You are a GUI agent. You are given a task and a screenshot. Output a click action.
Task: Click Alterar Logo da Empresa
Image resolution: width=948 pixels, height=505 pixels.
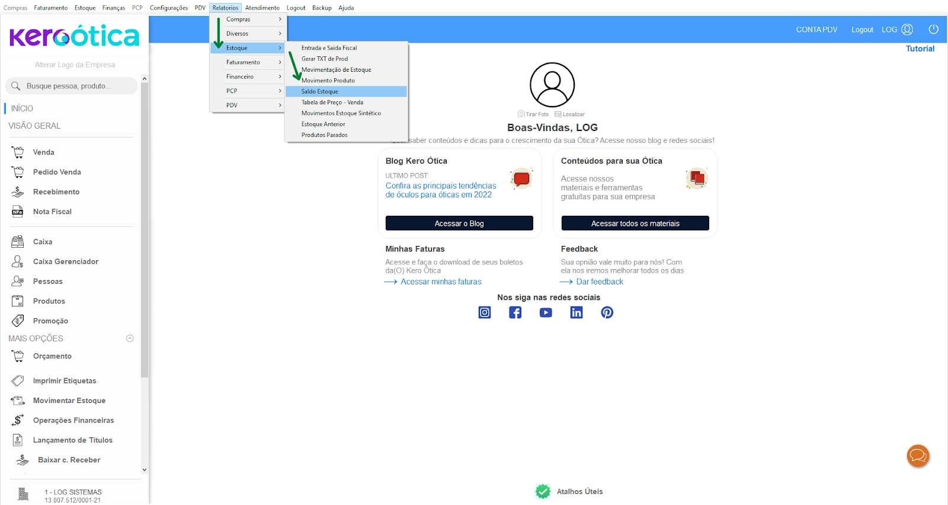coord(75,65)
